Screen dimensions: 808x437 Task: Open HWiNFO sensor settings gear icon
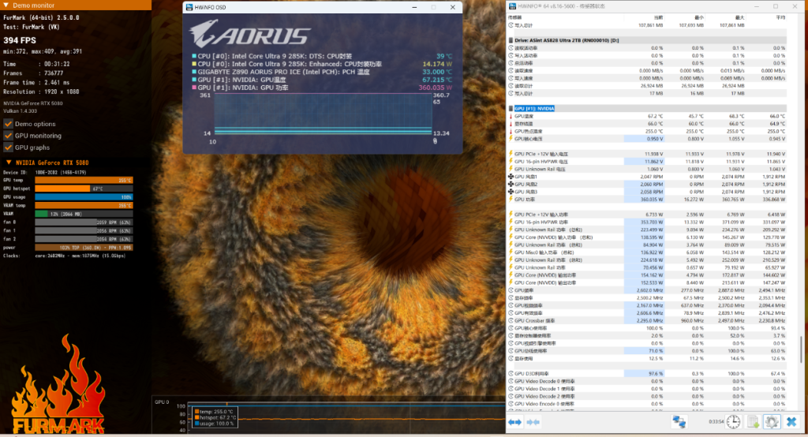[x=771, y=422]
